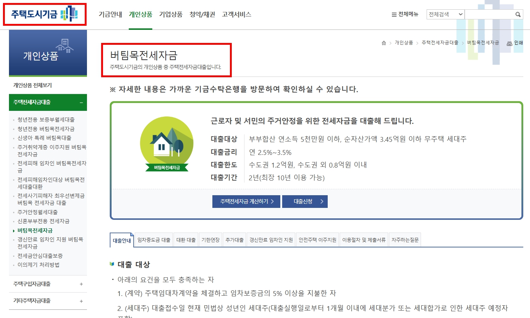The width and height of the screenshot is (530, 318).
Task: Open 개인상품 top menu
Action: tap(141, 15)
